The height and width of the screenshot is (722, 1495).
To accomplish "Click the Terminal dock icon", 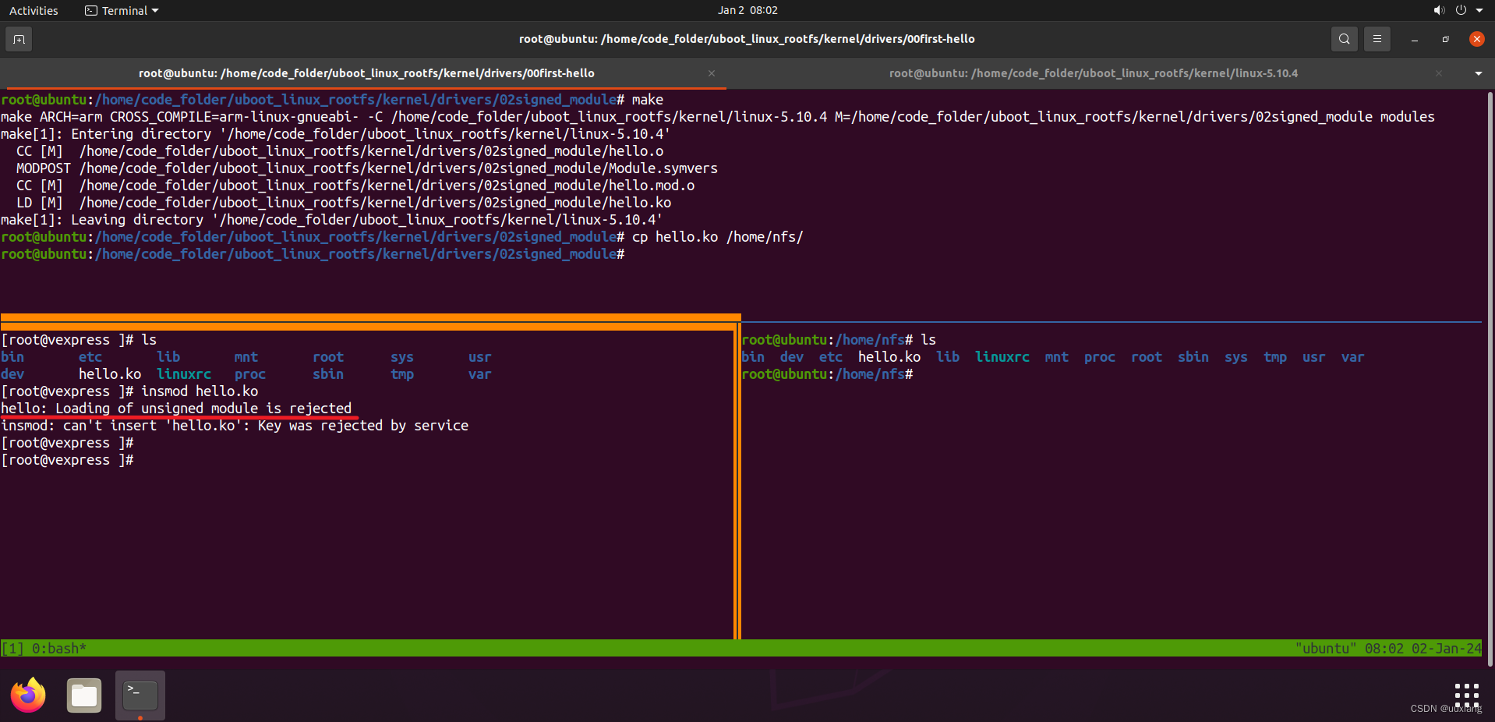I will (140, 695).
